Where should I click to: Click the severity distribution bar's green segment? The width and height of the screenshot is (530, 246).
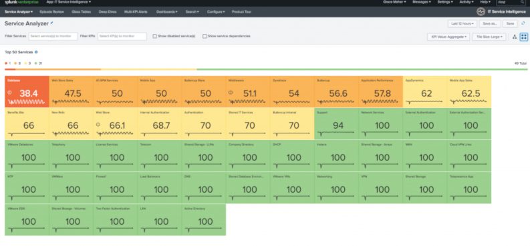pyautogui.click(x=362, y=69)
